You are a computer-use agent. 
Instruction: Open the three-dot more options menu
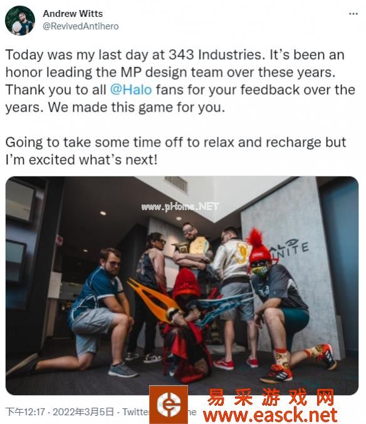click(353, 14)
